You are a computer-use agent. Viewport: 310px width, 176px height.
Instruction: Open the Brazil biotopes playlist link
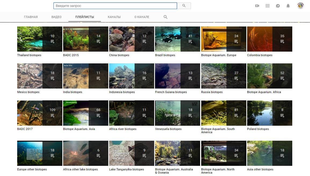click(x=165, y=55)
